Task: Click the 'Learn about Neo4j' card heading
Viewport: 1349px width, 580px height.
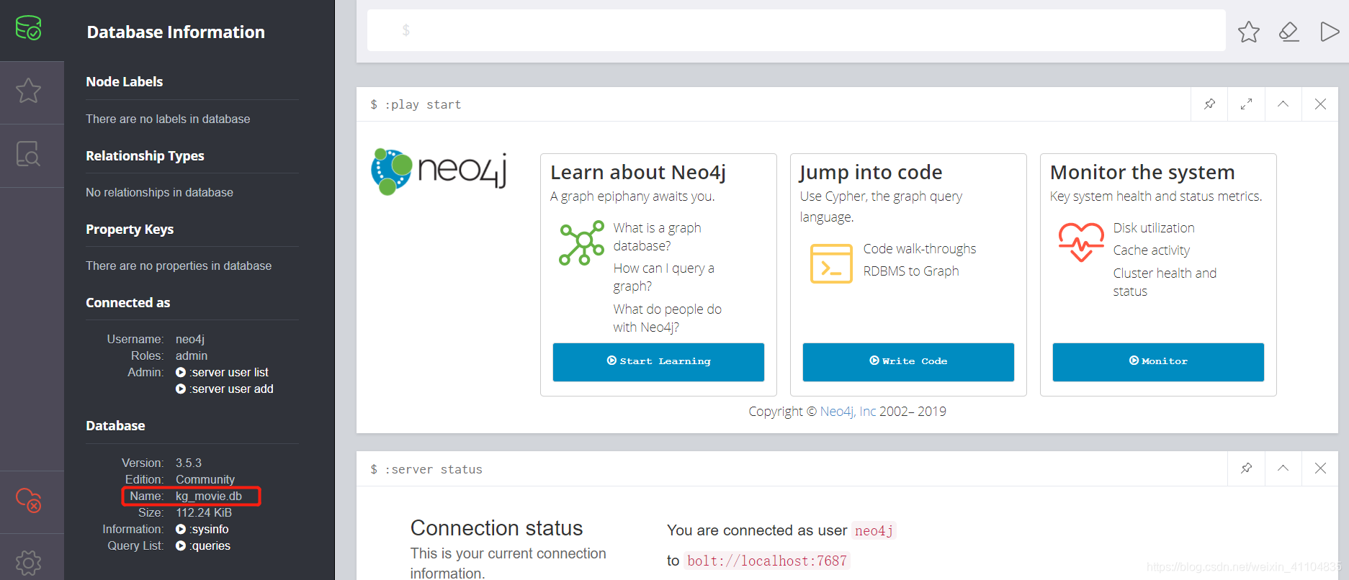Action: click(638, 173)
